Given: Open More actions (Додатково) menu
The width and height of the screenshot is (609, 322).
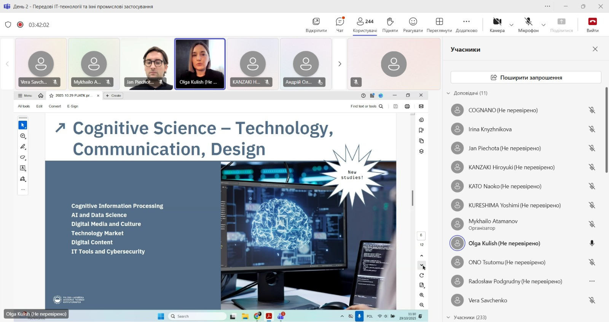Looking at the screenshot, I should (466, 22).
